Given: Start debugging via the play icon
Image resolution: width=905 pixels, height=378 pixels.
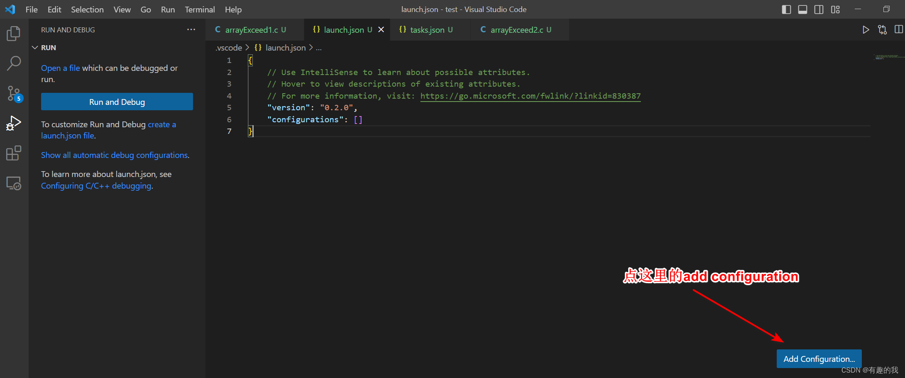Looking at the screenshot, I should click(x=866, y=29).
